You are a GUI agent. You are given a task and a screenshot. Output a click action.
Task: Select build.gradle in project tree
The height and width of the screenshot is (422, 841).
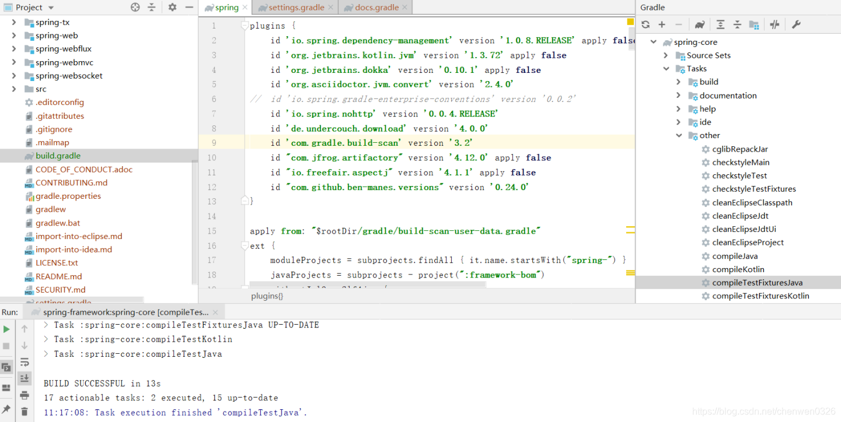(x=99, y=156)
